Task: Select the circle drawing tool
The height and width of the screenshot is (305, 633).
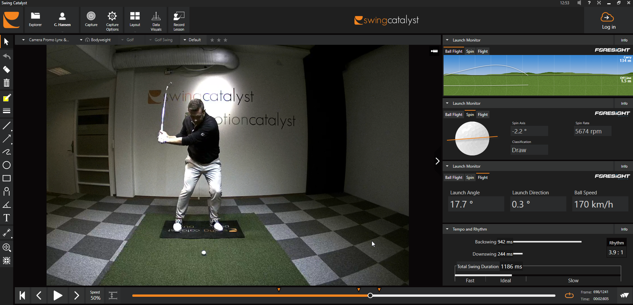Action: point(7,165)
